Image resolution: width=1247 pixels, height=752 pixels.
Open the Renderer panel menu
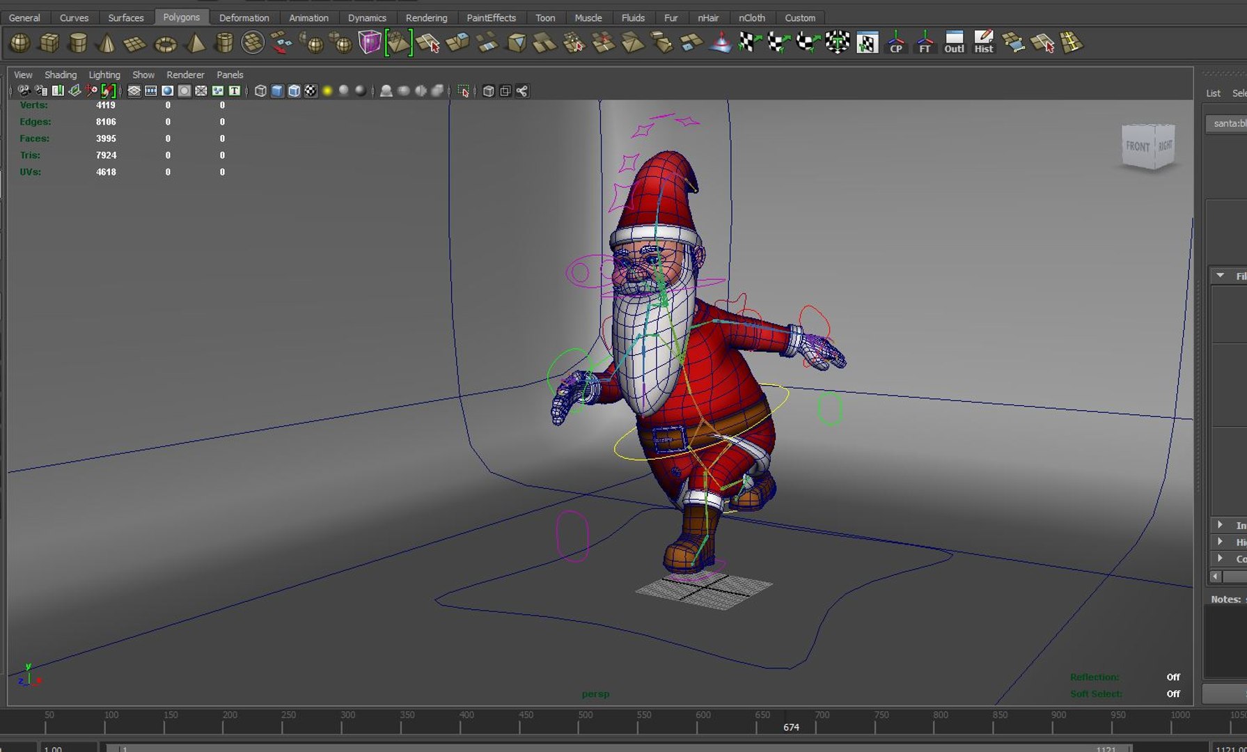point(185,75)
